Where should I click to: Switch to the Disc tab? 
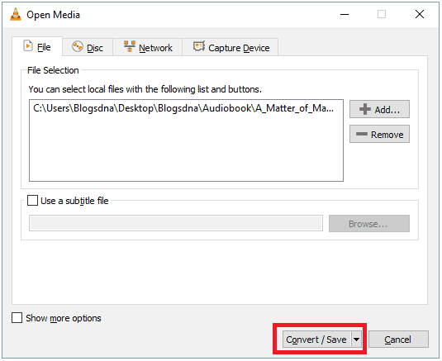(88, 47)
